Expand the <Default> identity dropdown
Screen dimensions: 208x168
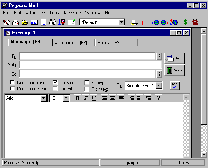click(x=122, y=22)
